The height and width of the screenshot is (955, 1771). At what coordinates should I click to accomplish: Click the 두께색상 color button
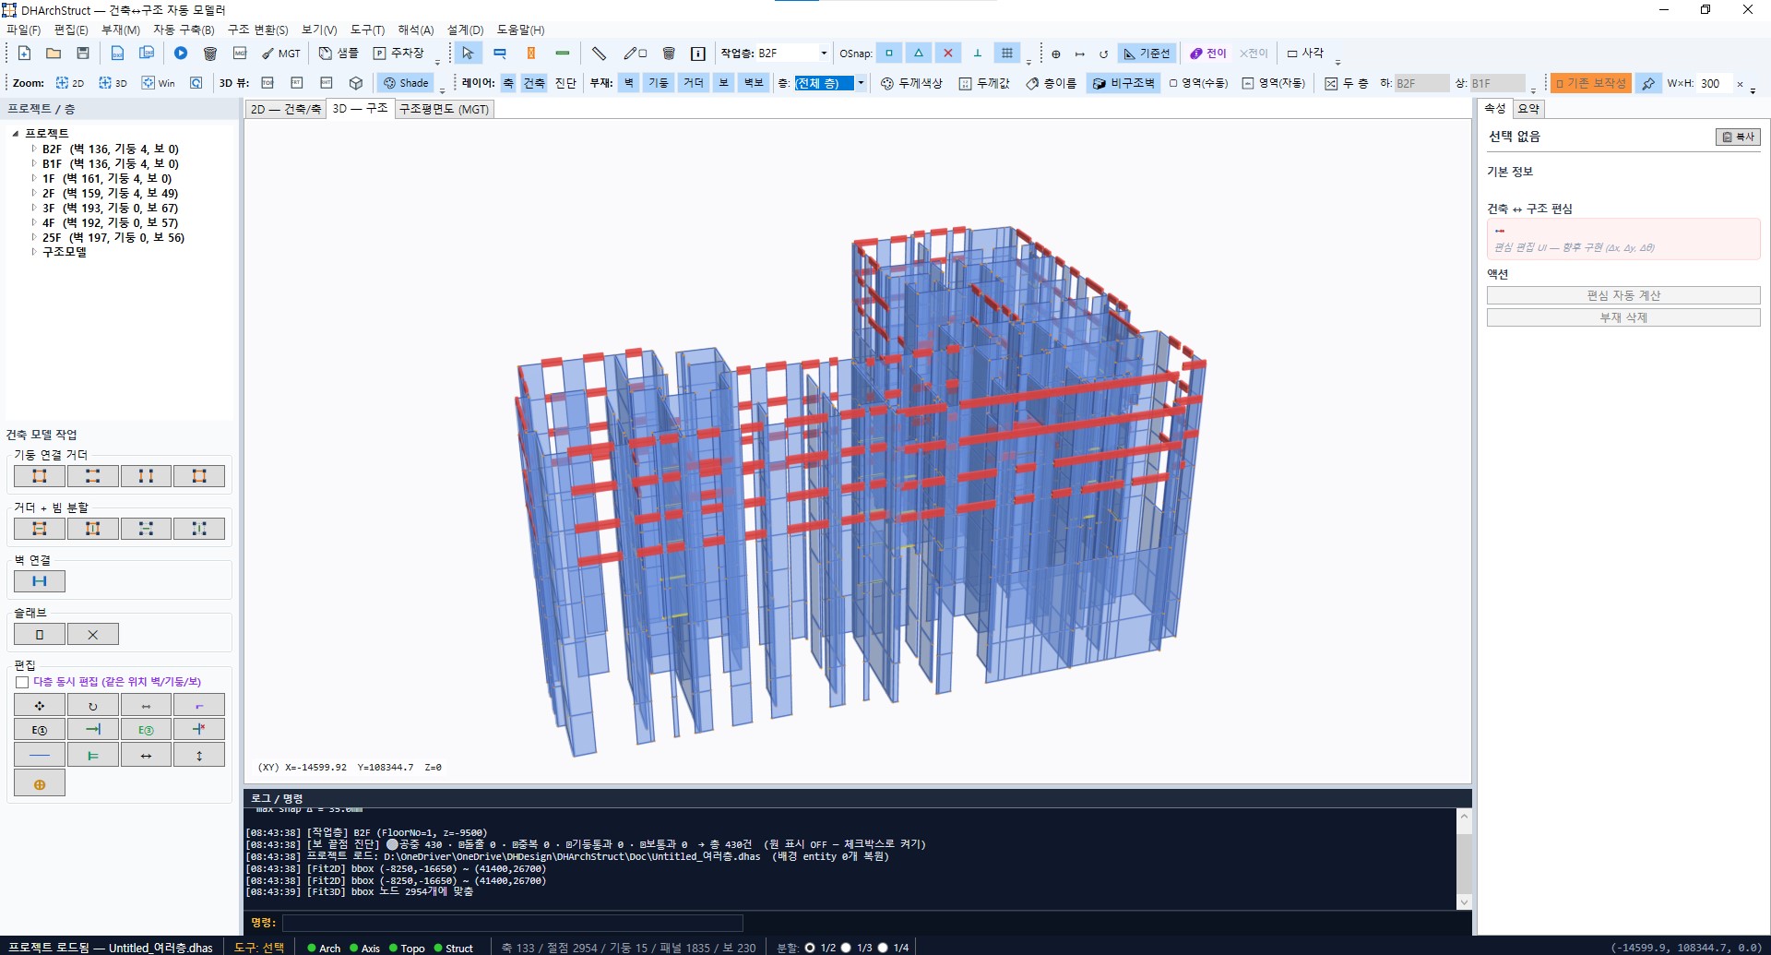pyautogui.click(x=911, y=83)
